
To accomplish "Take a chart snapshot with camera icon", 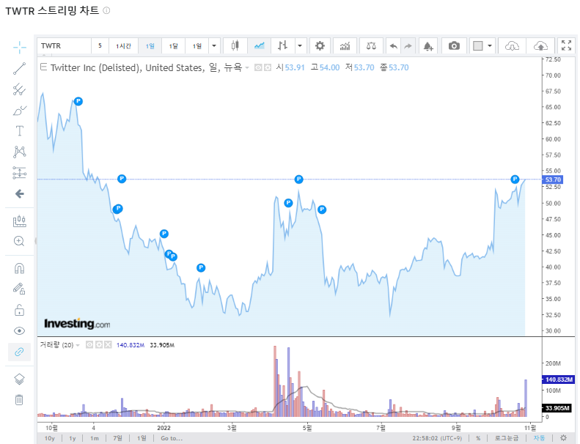I will coord(454,46).
